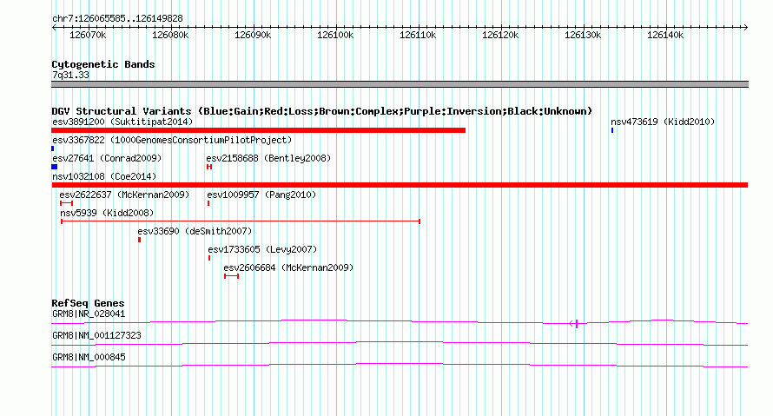Open the esv1009957 (Pang2010) label
Image resolution: width=773 pixels, height=416 pixels.
261,195
